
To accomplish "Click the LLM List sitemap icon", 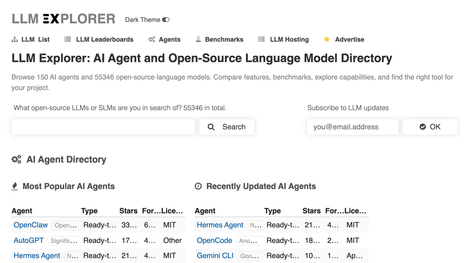I will (15, 39).
